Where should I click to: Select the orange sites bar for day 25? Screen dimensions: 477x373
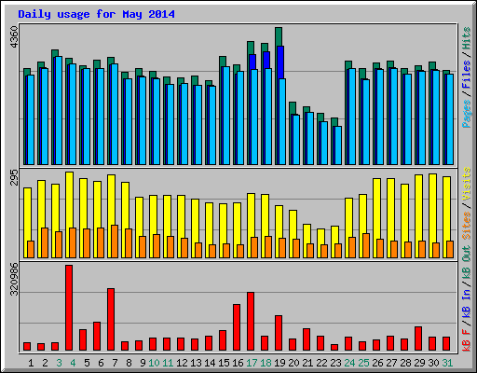click(366, 245)
